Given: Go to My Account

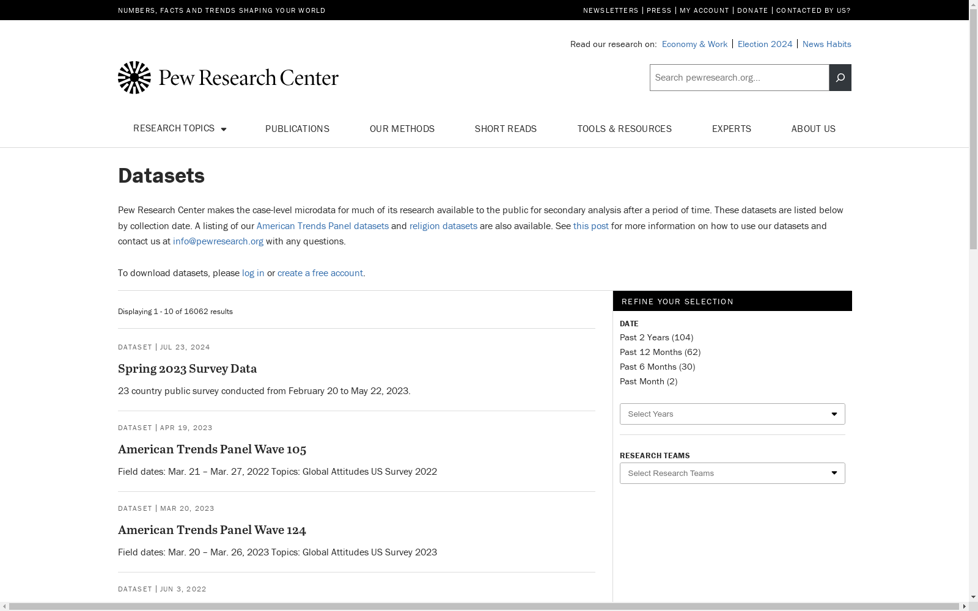Looking at the screenshot, I should click(704, 10).
